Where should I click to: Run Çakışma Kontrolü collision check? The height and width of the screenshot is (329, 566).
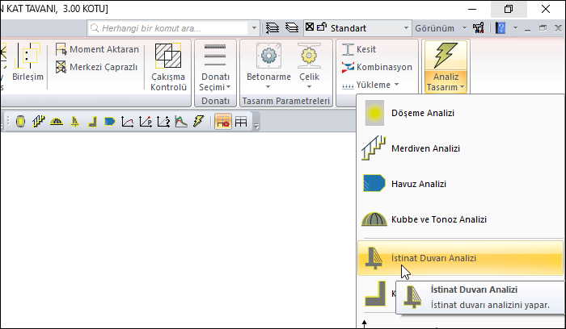click(x=168, y=67)
